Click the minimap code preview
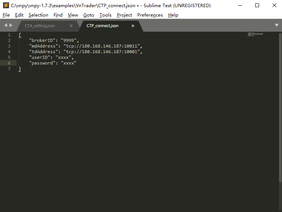Image resolution: width=282 pixels, height=212 pixels. tap(255, 34)
